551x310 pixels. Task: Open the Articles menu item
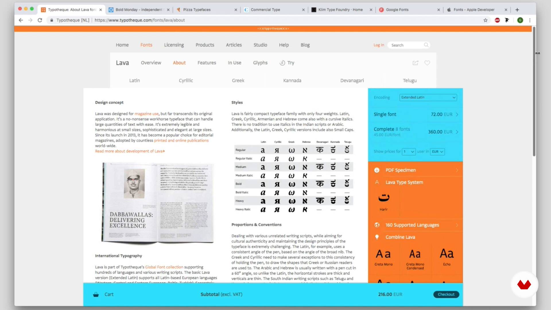pos(234,45)
